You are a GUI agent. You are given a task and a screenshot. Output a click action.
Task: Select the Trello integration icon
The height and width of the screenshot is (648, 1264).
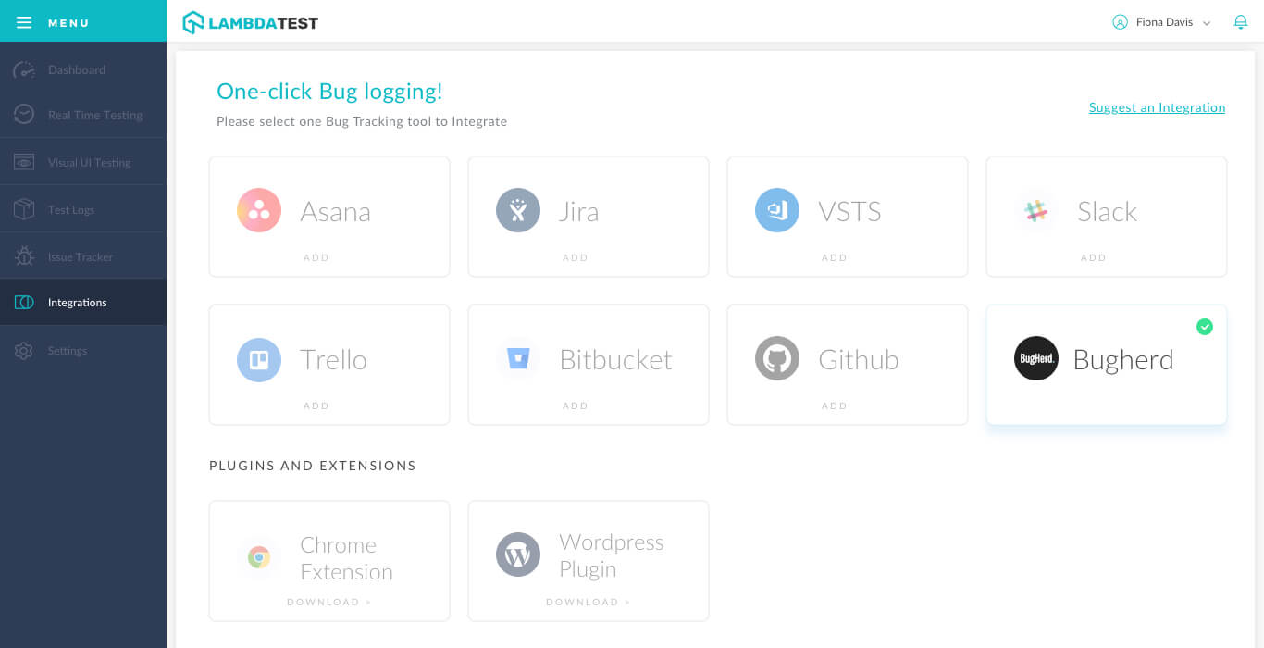pyautogui.click(x=259, y=359)
